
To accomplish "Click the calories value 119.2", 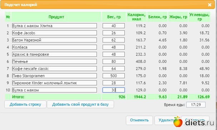I will click(141, 26).
